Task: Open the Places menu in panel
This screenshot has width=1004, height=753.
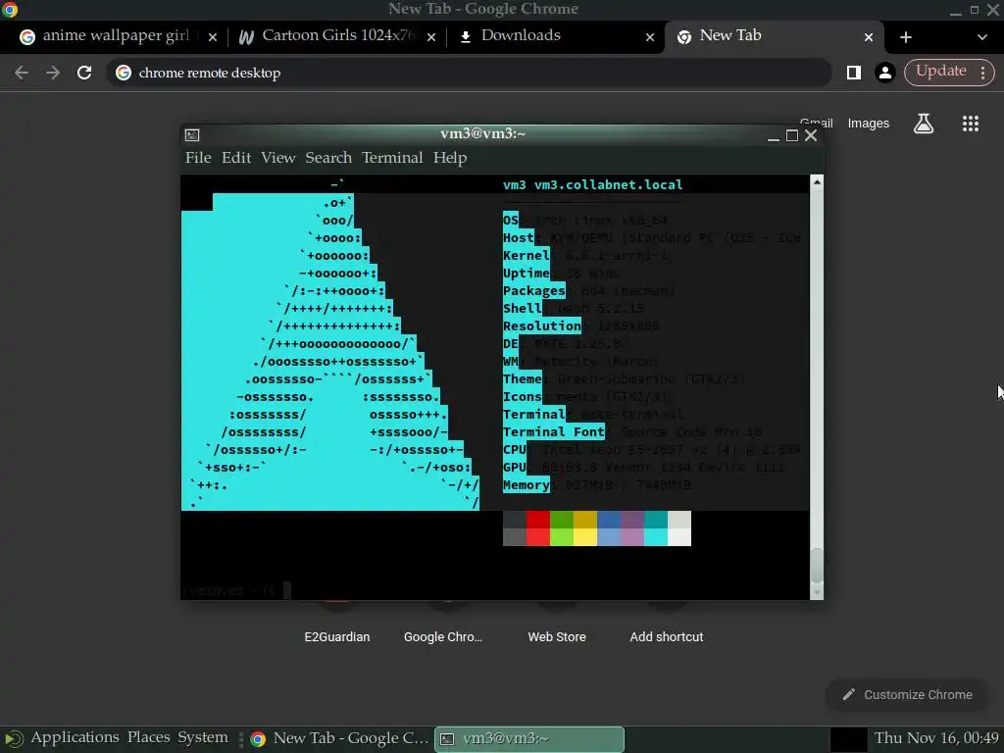Action: [149, 737]
